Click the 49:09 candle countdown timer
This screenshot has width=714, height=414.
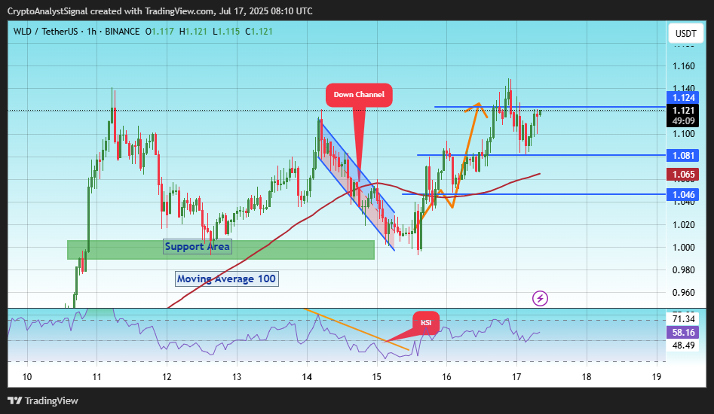683,121
